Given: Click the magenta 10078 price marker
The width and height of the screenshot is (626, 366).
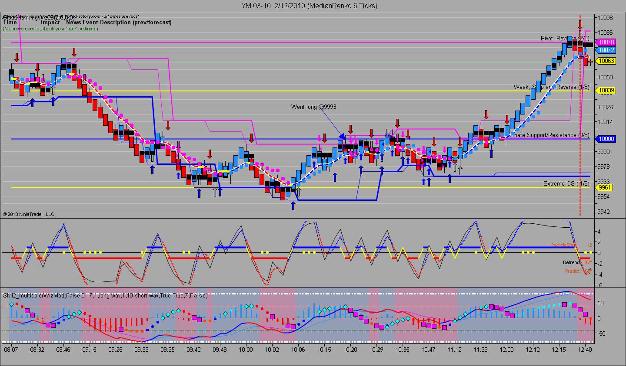Looking at the screenshot, I should (x=606, y=42).
